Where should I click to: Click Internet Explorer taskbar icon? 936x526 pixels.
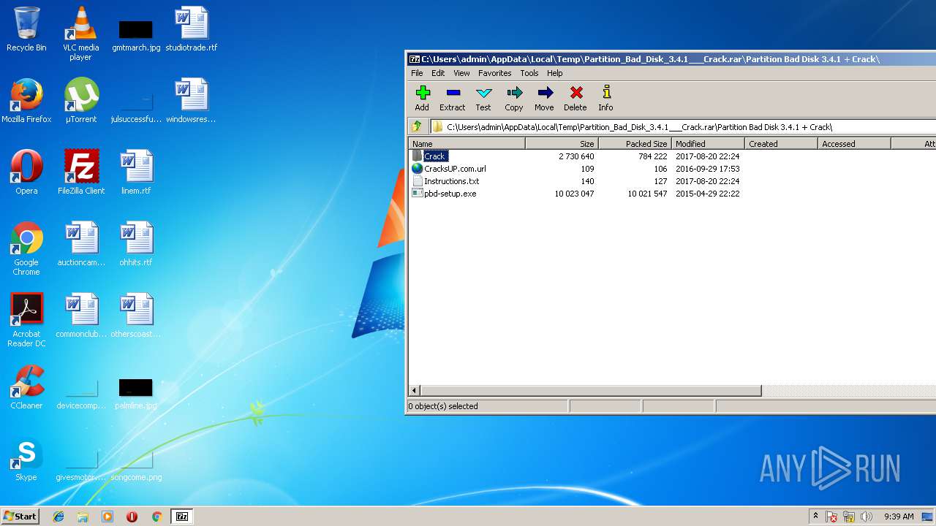coord(58,517)
